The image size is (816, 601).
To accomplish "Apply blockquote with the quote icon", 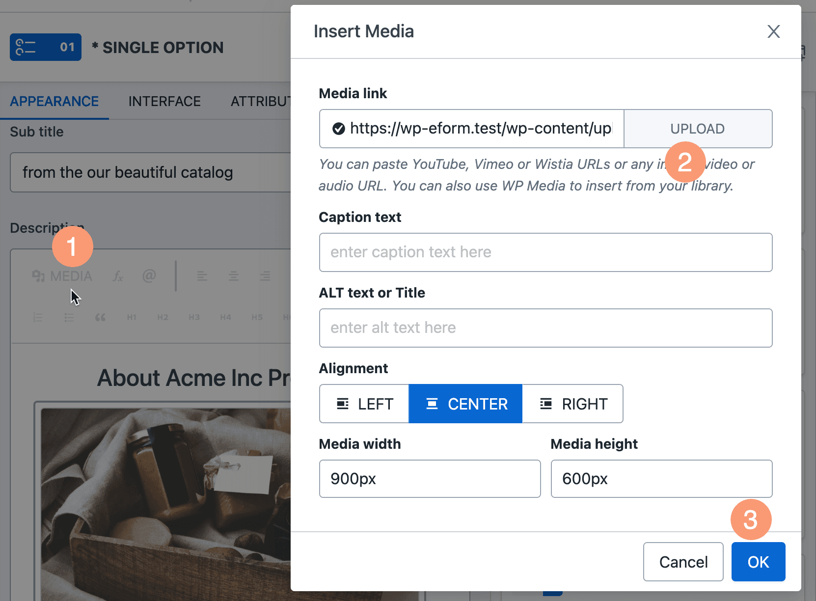I will [100, 317].
